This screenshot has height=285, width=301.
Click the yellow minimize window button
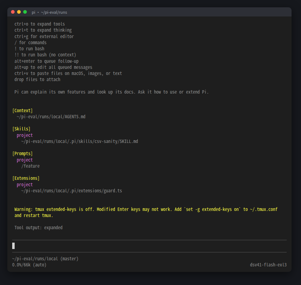tap(19, 12)
